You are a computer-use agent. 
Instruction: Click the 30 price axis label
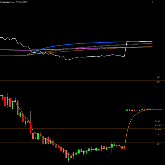[158, 77]
